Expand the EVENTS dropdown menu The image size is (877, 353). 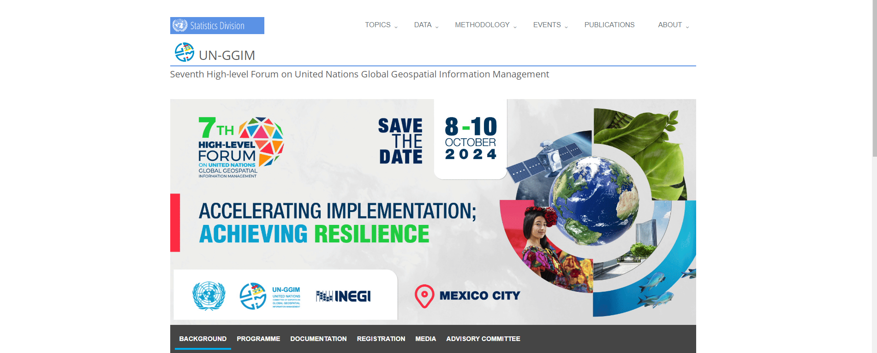(550, 25)
